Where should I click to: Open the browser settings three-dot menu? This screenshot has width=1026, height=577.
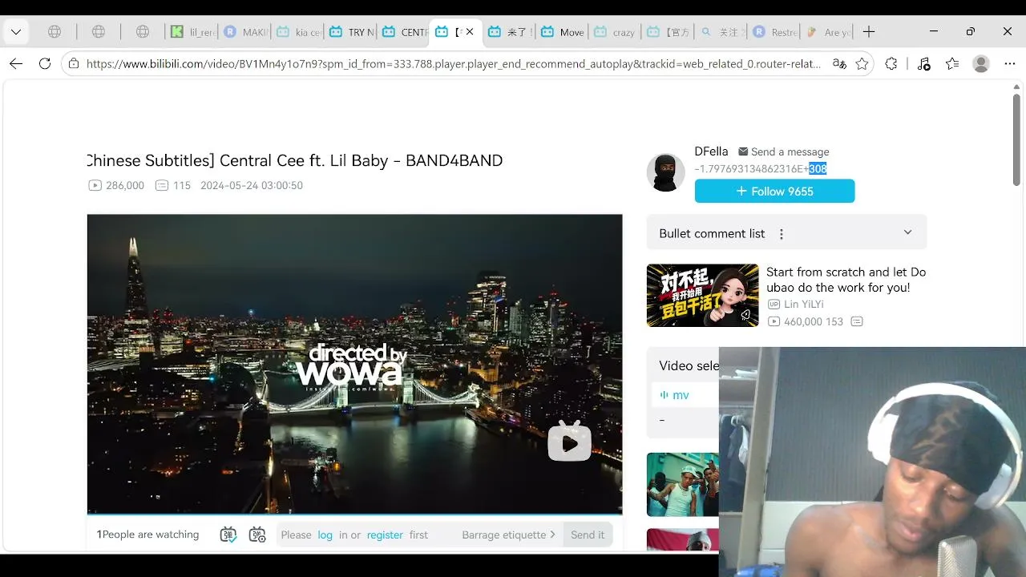(x=1010, y=64)
